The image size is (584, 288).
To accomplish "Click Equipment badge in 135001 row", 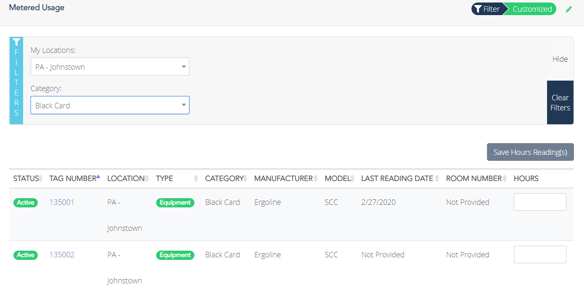I will click(175, 202).
